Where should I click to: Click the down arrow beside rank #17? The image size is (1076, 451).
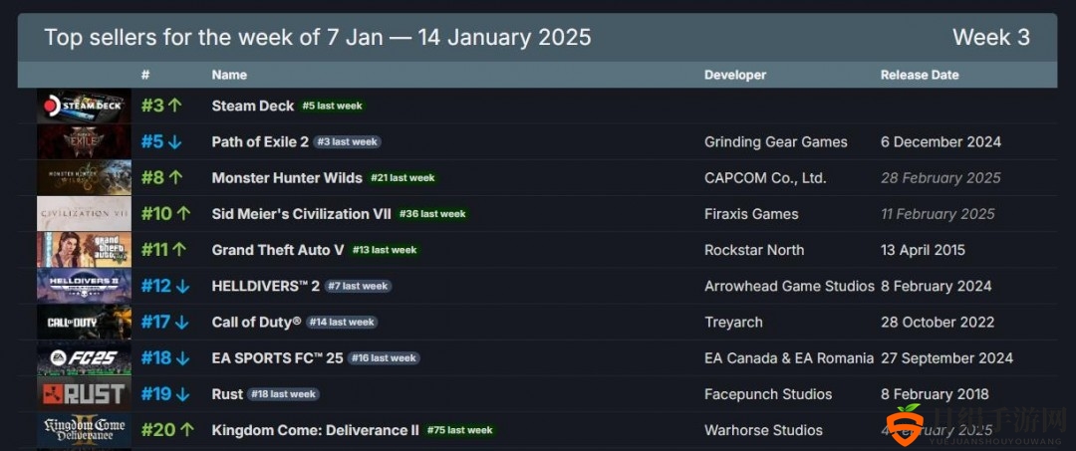click(x=181, y=323)
